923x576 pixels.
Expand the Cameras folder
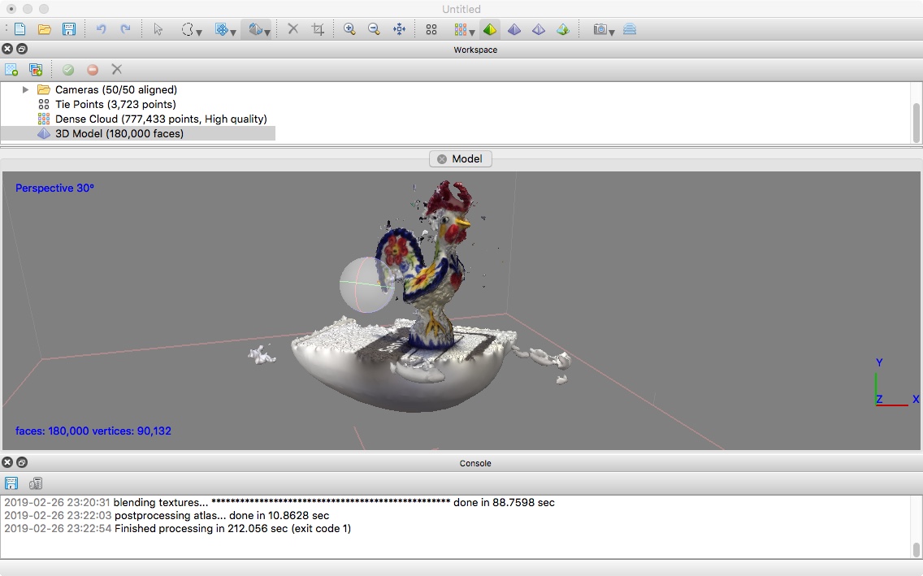25,89
